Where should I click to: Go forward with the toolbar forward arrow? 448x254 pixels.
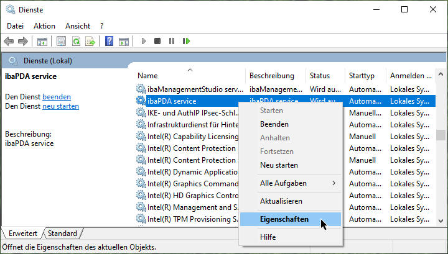tap(23, 42)
